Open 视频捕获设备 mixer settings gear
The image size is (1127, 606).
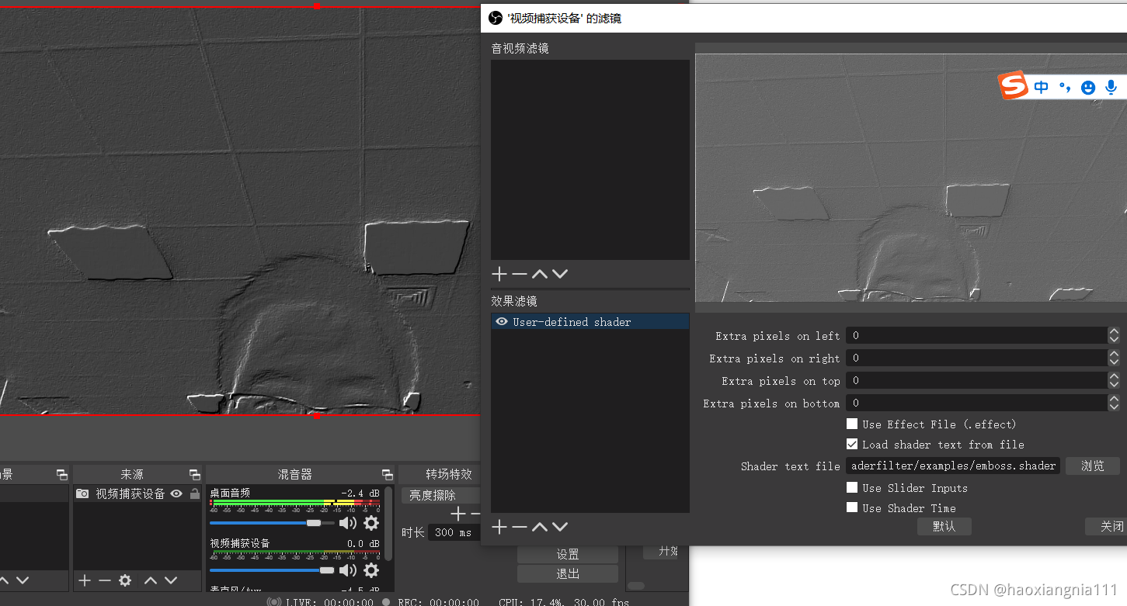click(x=371, y=570)
